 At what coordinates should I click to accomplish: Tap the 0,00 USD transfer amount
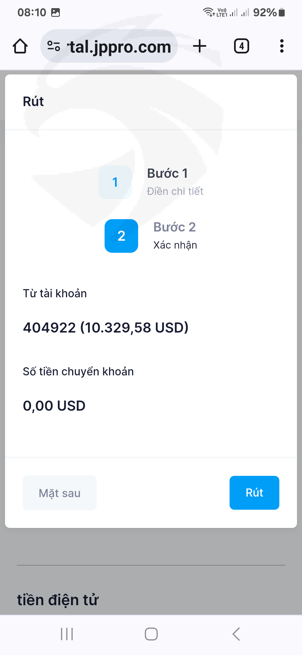pos(54,406)
